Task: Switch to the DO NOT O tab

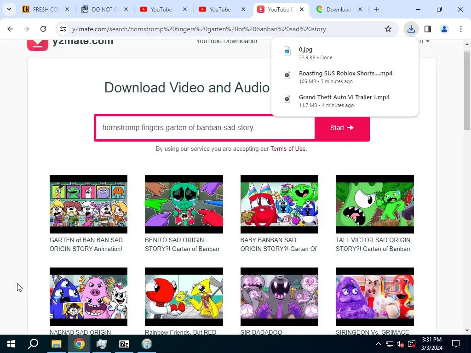Action: click(103, 9)
